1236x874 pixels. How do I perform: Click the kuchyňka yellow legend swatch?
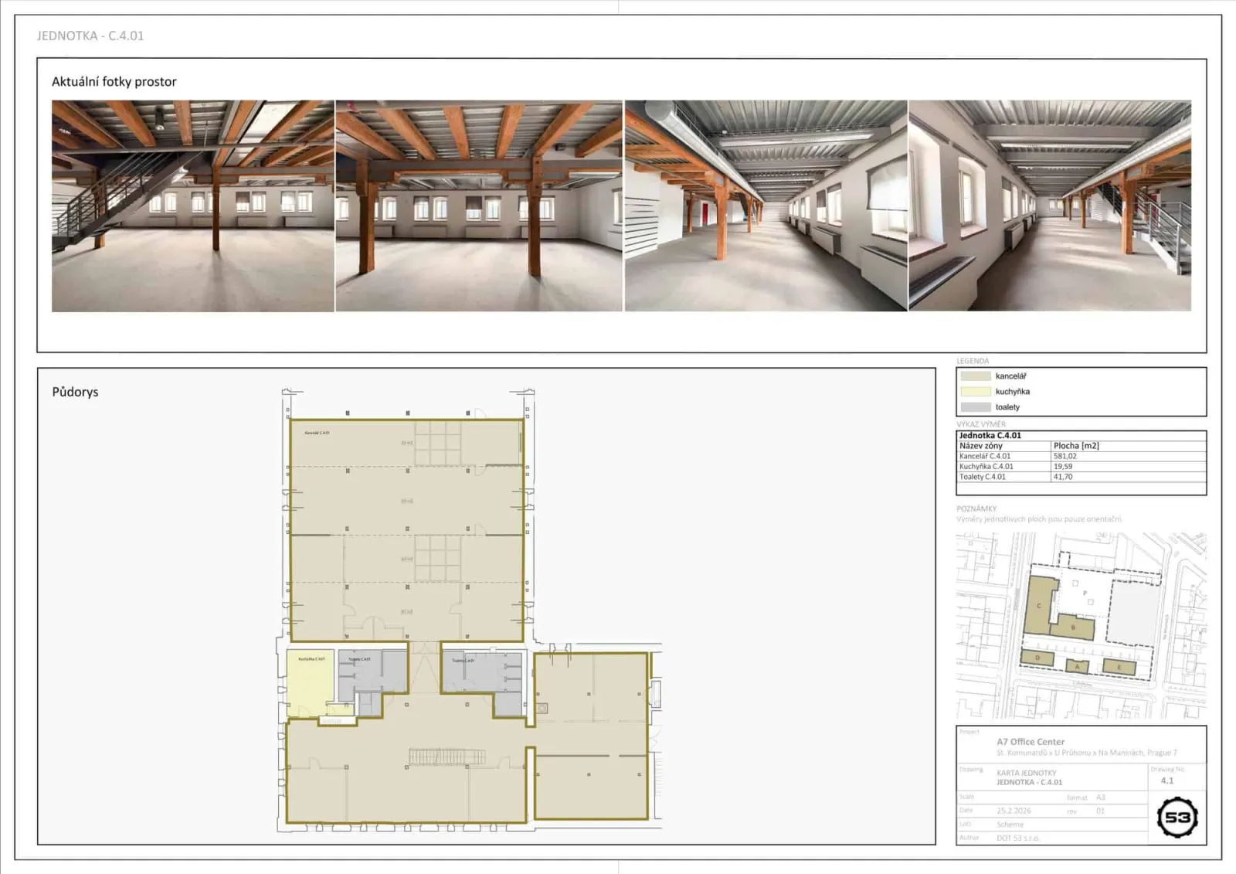(976, 392)
